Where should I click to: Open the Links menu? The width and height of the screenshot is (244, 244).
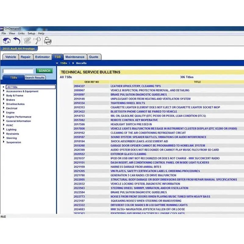(20, 33)
